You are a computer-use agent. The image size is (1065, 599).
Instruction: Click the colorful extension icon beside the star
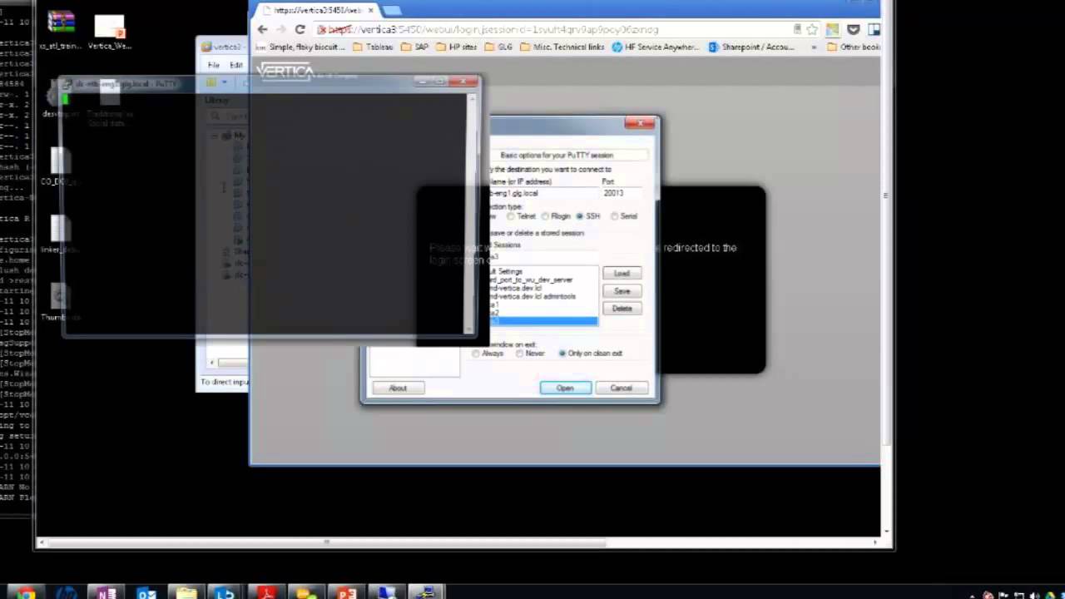point(832,29)
